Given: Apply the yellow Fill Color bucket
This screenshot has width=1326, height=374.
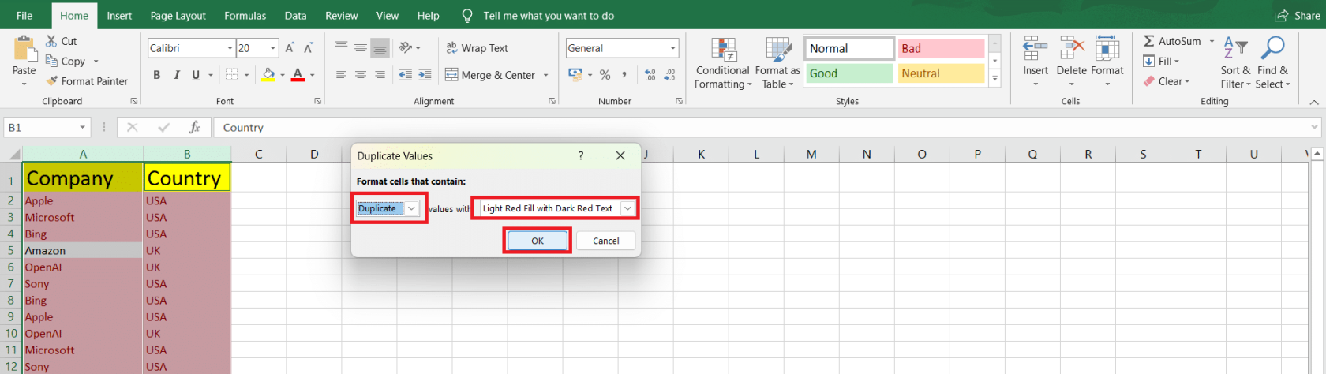Looking at the screenshot, I should click(x=268, y=75).
